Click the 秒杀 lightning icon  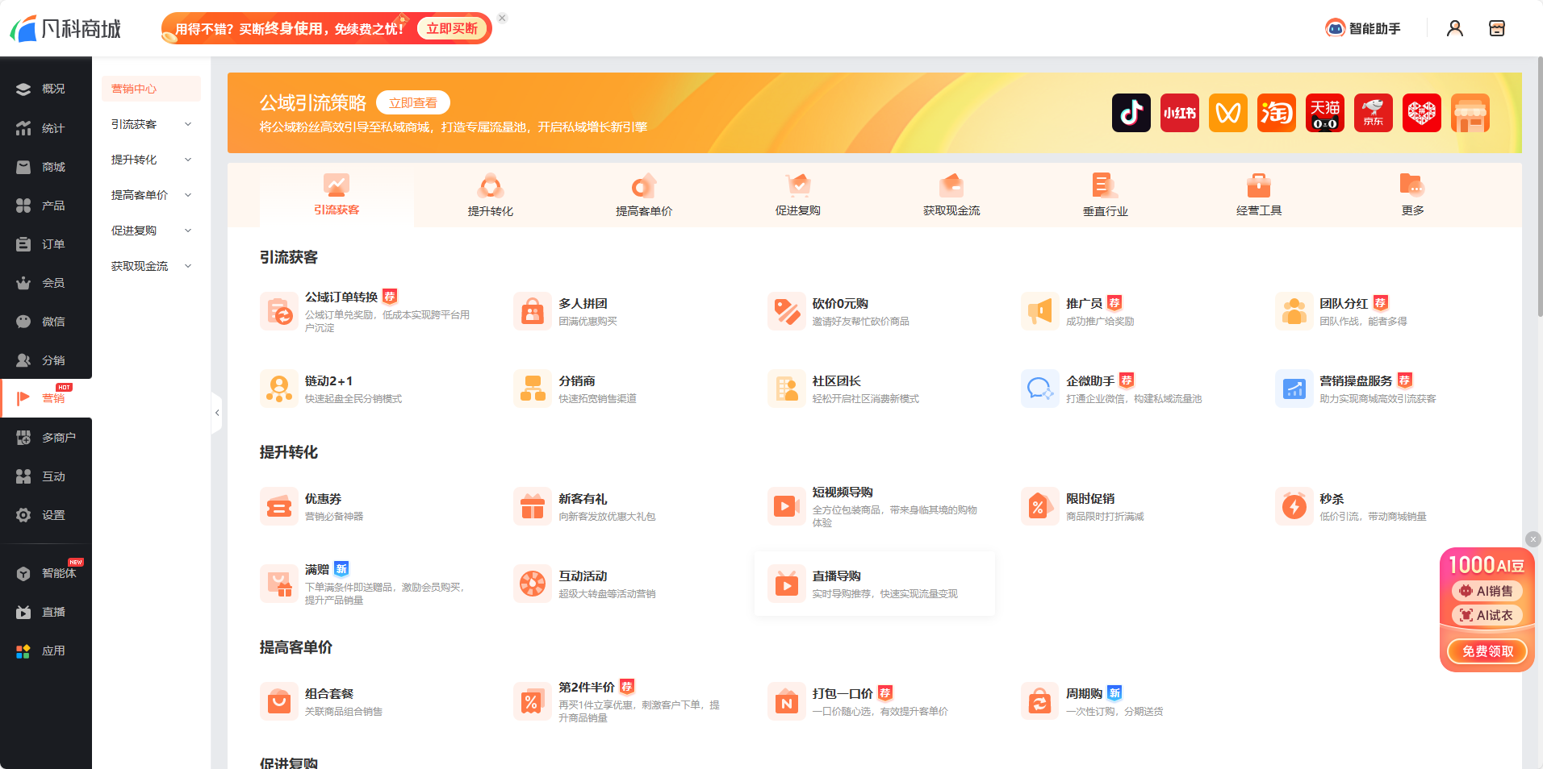point(1294,507)
